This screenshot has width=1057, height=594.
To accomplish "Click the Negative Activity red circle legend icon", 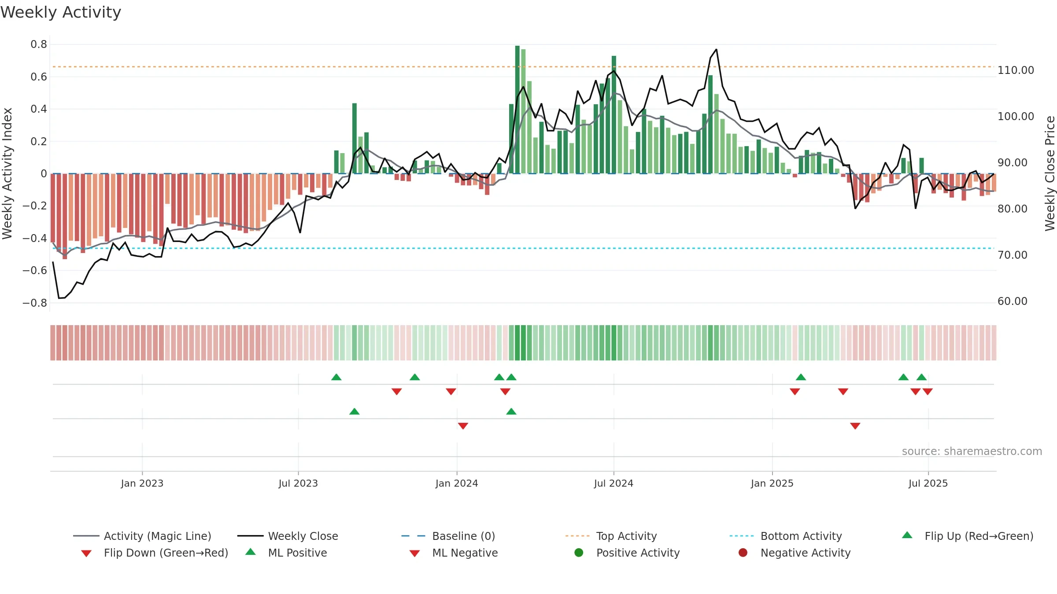I will click(743, 552).
